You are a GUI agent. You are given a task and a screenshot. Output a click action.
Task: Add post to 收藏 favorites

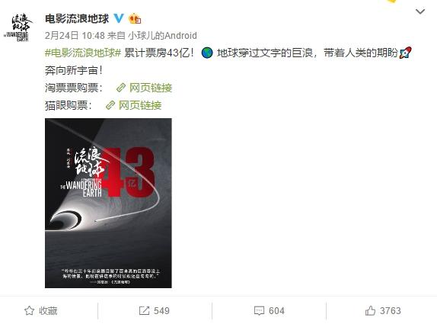[x=41, y=310]
